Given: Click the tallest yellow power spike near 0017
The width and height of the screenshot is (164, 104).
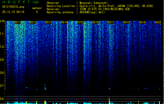Looking at the screenshot, I should (109, 101).
